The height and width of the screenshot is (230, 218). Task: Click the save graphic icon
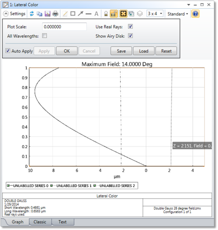click(48, 14)
